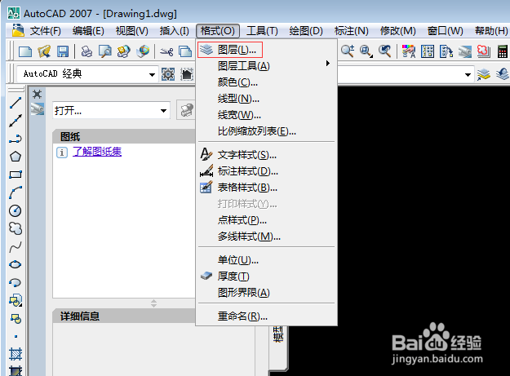This screenshot has width=510, height=376.
Task: Click the 3D DWF globe icon
Action: point(143,51)
